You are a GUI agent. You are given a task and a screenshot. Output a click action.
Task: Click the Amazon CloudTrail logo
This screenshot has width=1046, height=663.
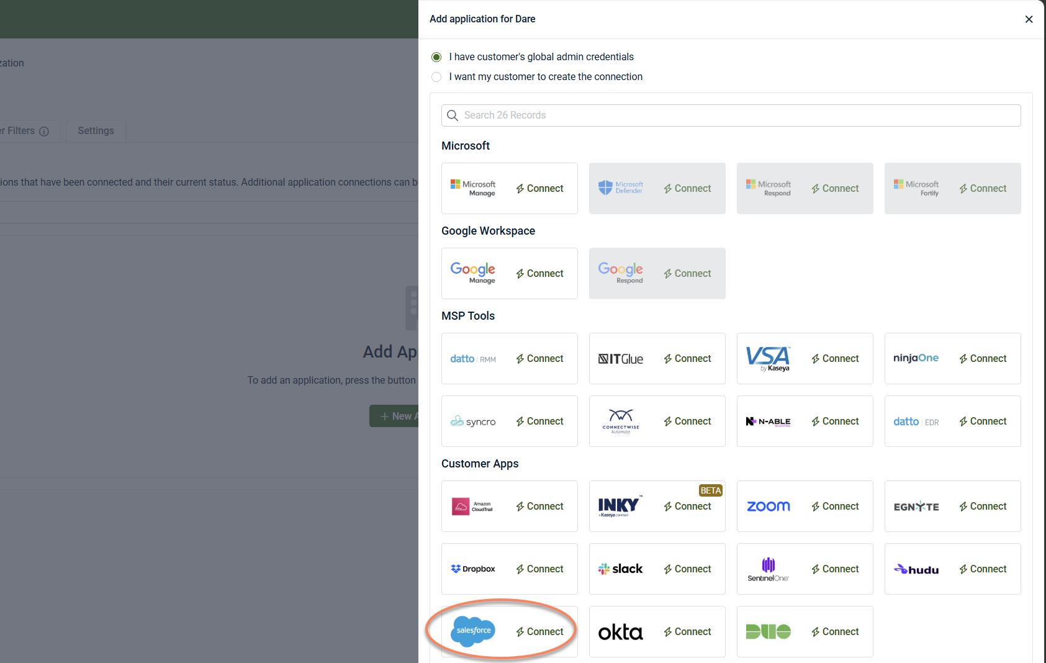472,507
